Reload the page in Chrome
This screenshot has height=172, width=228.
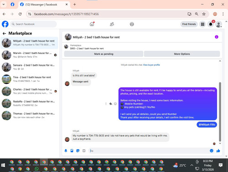click(x=20, y=14)
